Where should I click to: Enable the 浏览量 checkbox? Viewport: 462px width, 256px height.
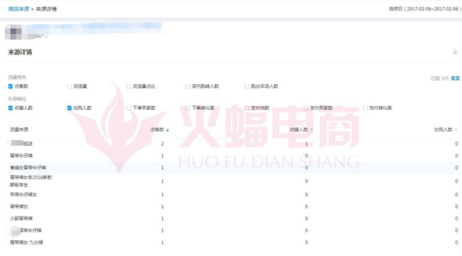point(69,86)
